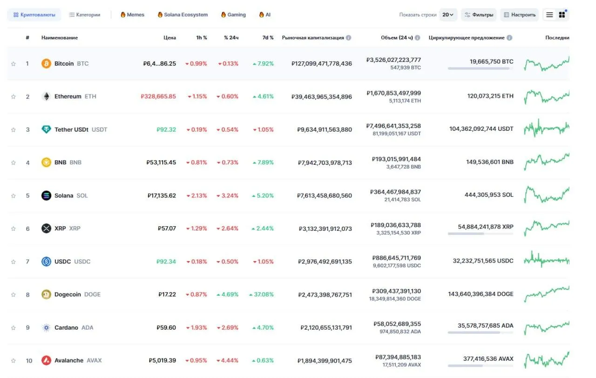Click the Cardano logo icon
This screenshot has height=378, width=596.
pyautogui.click(x=46, y=328)
